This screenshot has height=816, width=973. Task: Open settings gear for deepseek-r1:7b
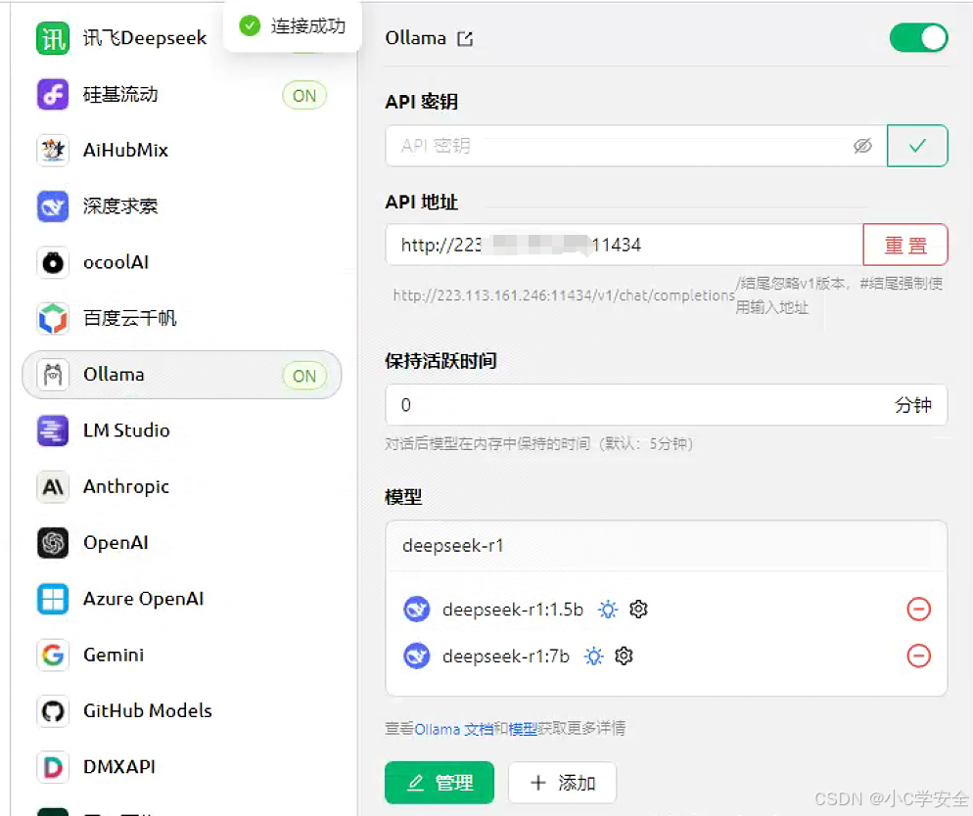[x=624, y=656]
